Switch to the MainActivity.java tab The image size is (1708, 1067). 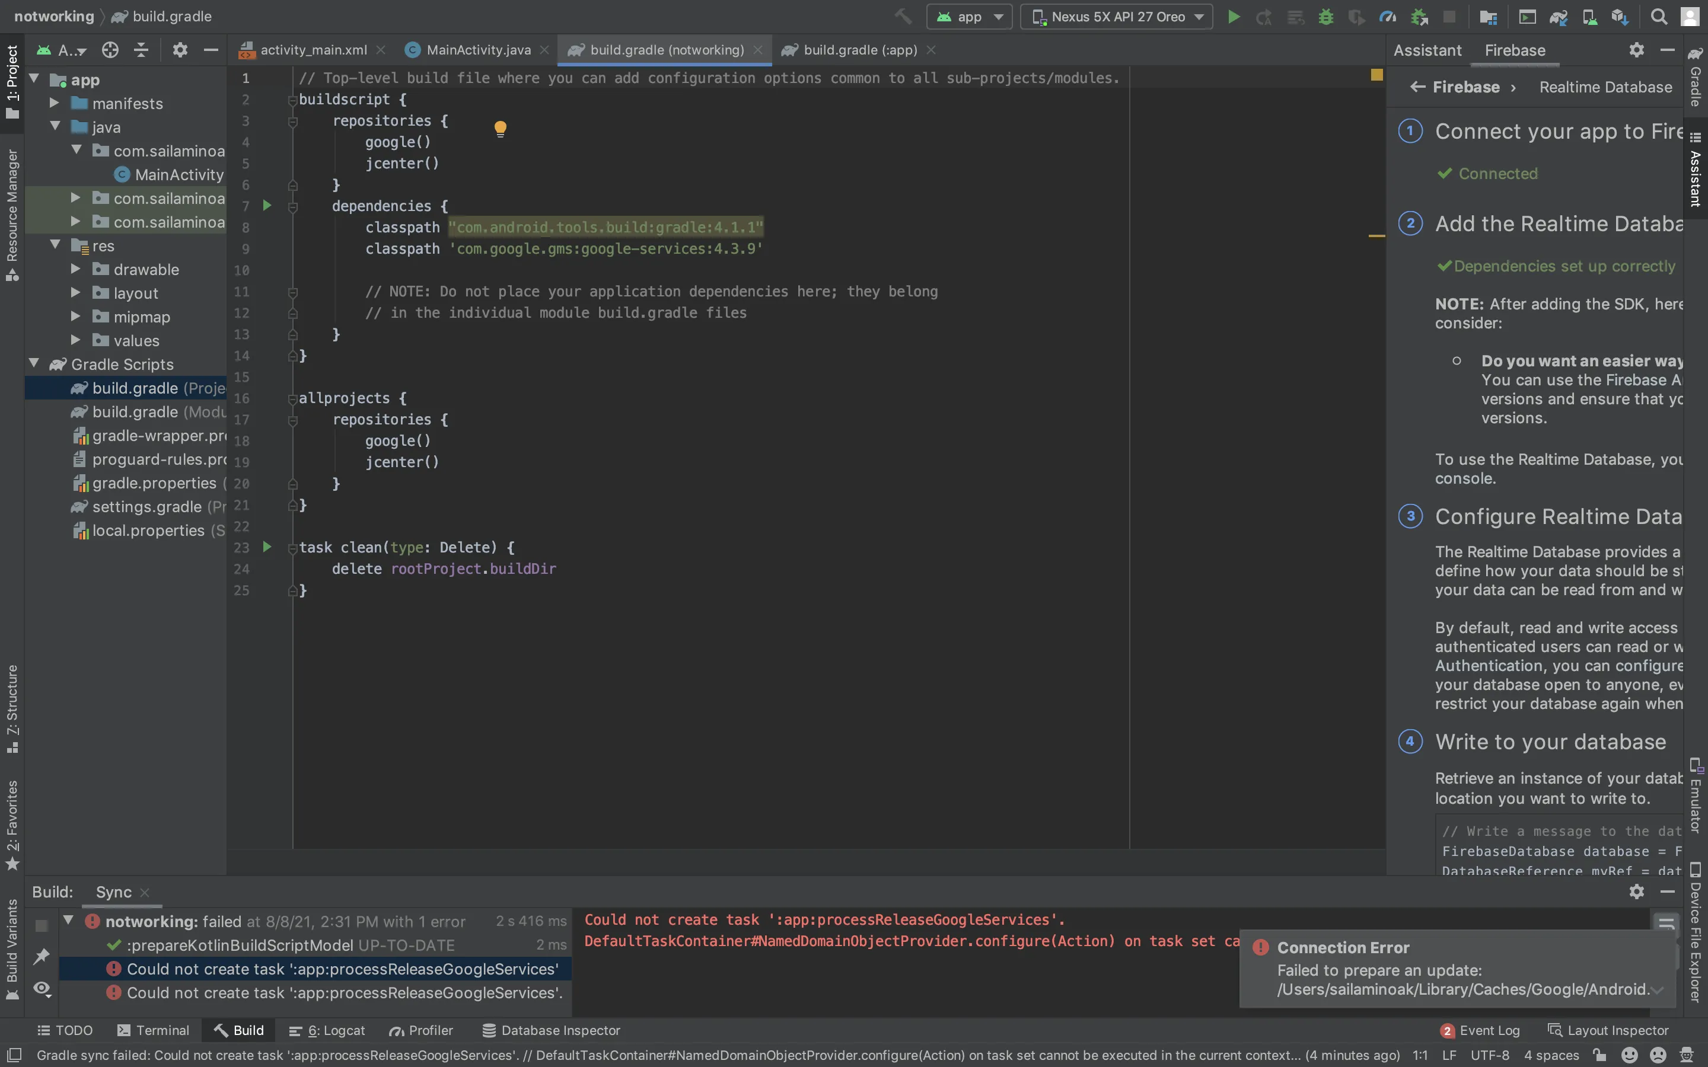478,50
